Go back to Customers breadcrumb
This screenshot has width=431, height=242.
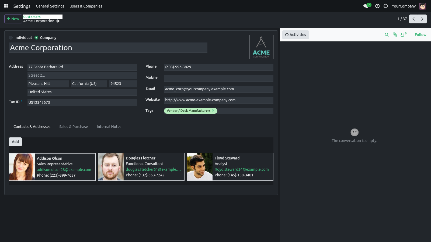32,17
